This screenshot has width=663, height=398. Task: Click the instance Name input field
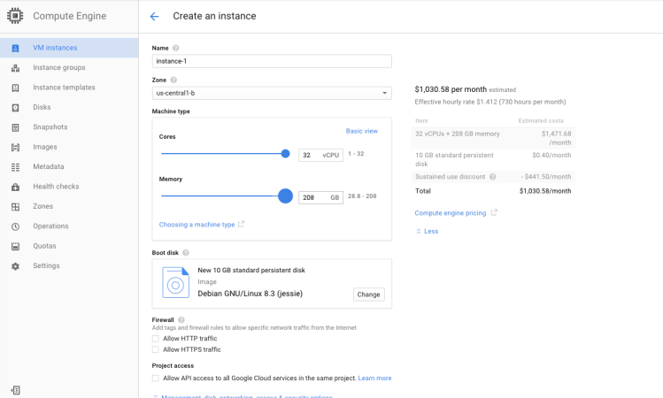272,61
